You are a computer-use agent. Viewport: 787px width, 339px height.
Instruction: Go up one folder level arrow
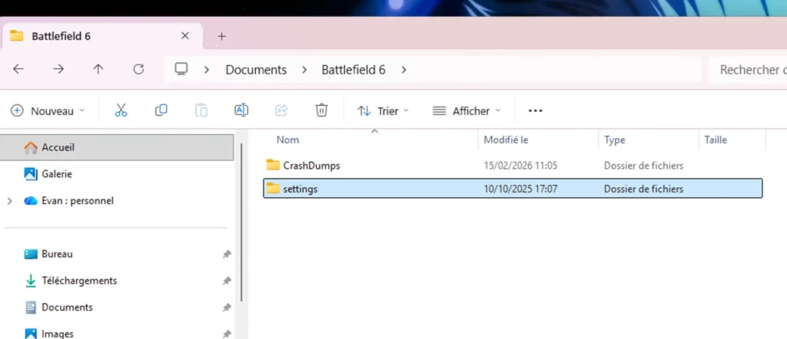[x=98, y=69]
